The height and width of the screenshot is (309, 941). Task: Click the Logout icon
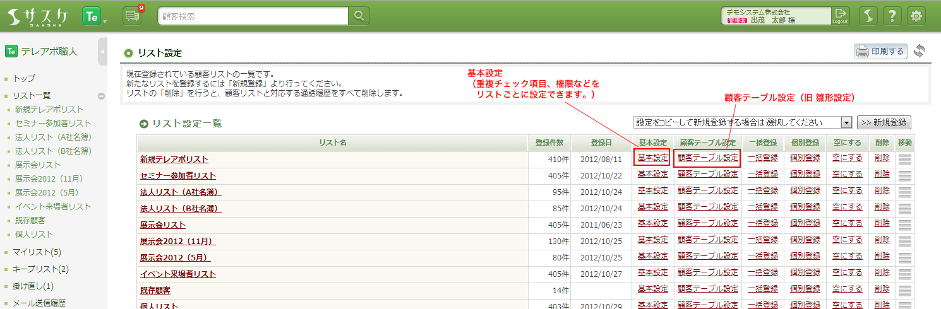[840, 16]
